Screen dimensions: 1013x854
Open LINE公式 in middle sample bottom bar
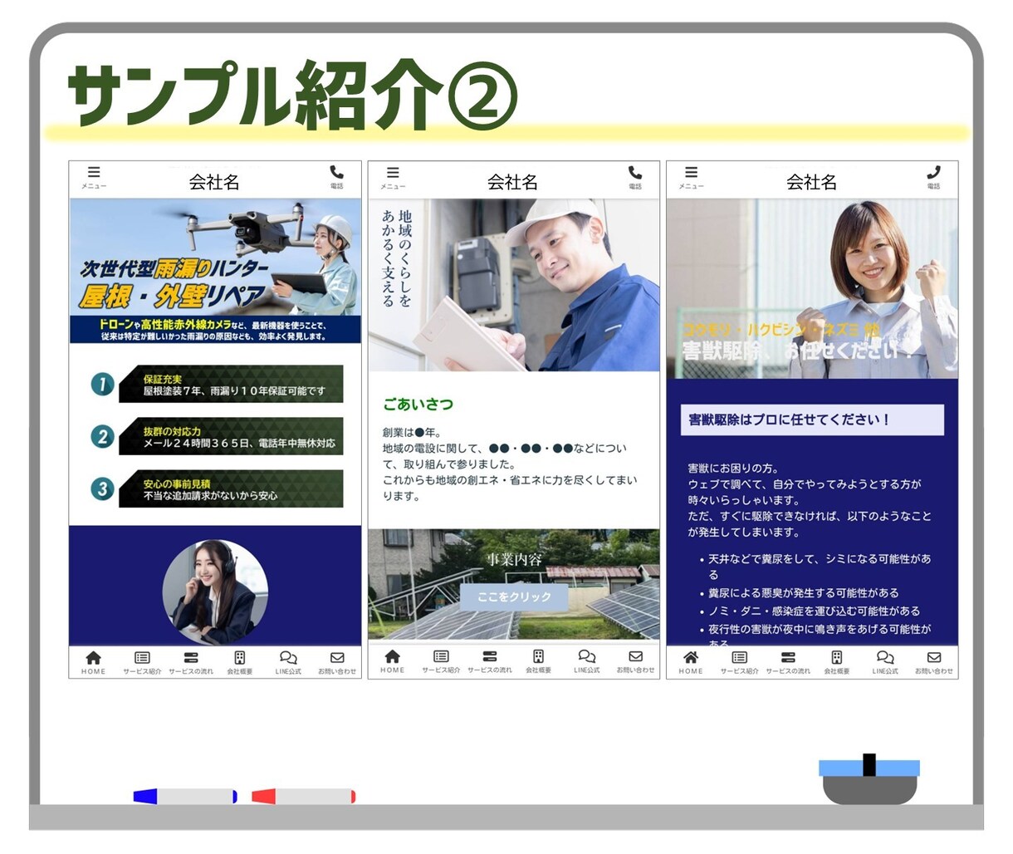pos(587,661)
